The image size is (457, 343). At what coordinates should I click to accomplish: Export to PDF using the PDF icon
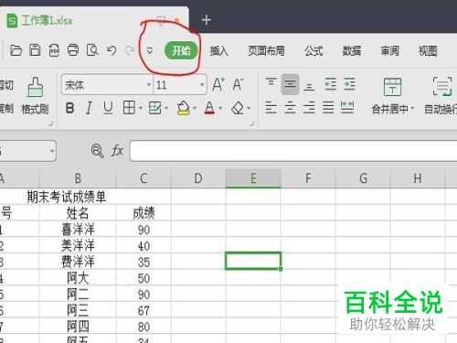[x=54, y=50]
